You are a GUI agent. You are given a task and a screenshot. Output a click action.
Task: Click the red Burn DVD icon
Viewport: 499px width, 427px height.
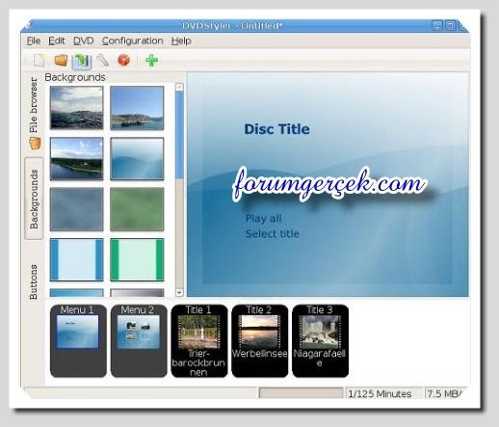(x=123, y=60)
